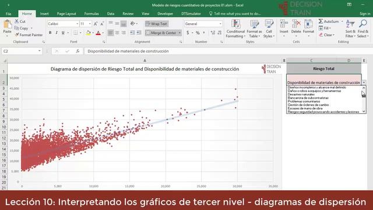Screen dimensions: 373x210
Task: Click the AutoSum sigma icon
Action: click(321, 22)
